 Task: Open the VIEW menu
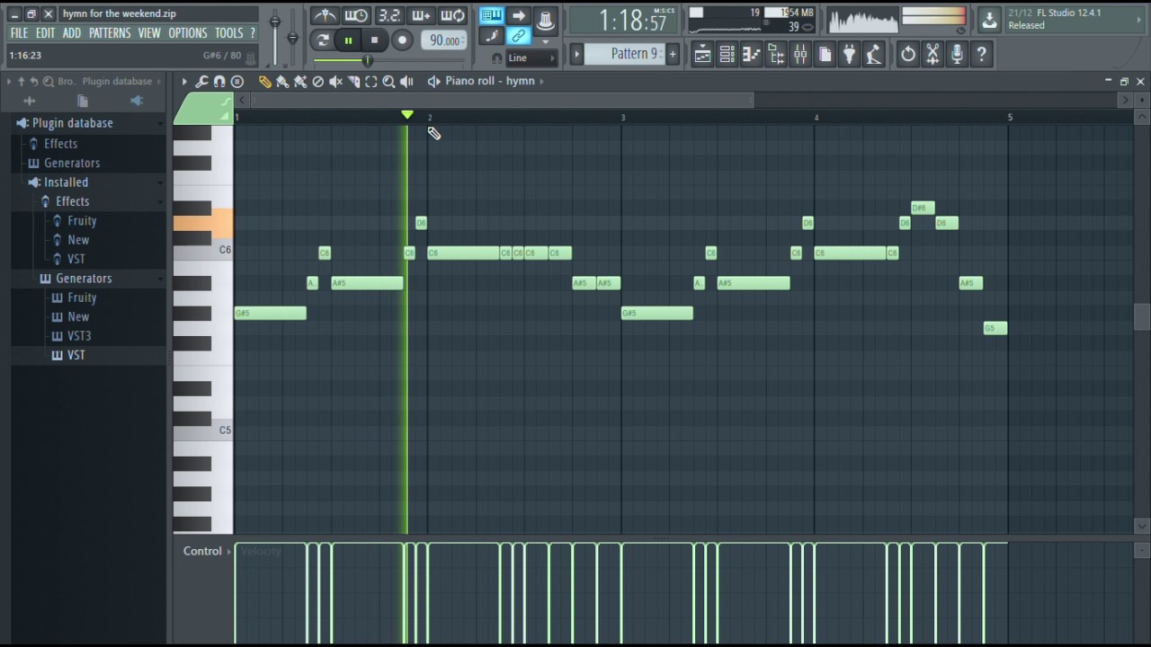(149, 33)
